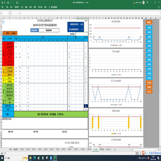Switch to page layout view in status bar

pos(140,153)
